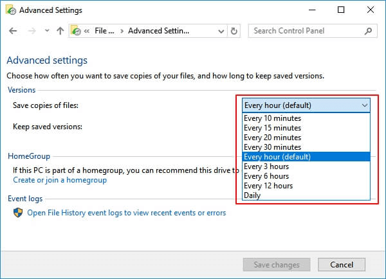
Task: Select Every 15 minutes option
Action: 273,128
